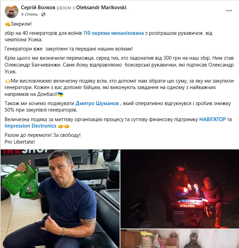Click the fist emoji before Закрили

click(x=8, y=24)
